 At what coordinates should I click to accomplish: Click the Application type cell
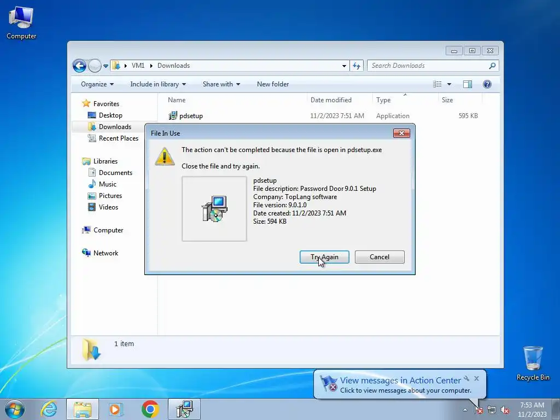point(393,116)
